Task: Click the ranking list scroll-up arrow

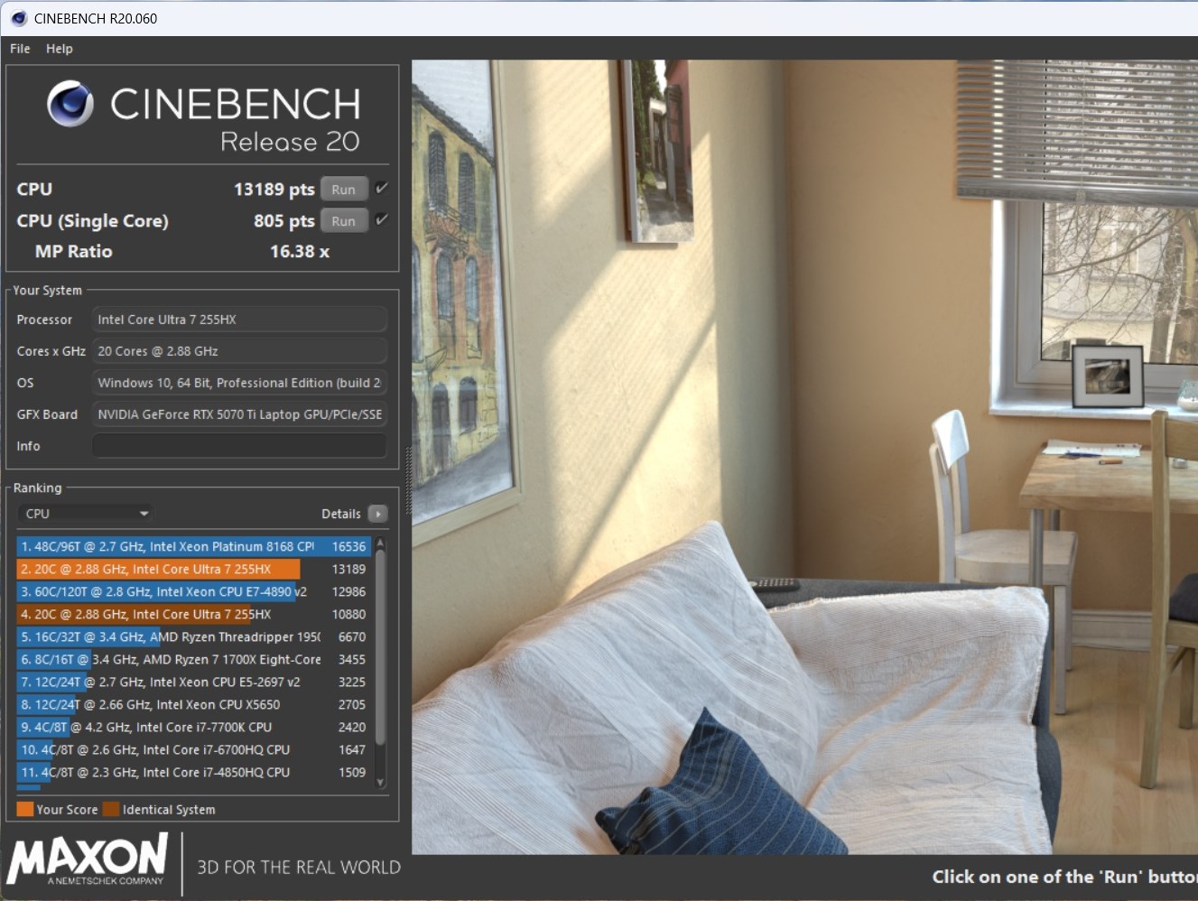Action: tap(380, 543)
